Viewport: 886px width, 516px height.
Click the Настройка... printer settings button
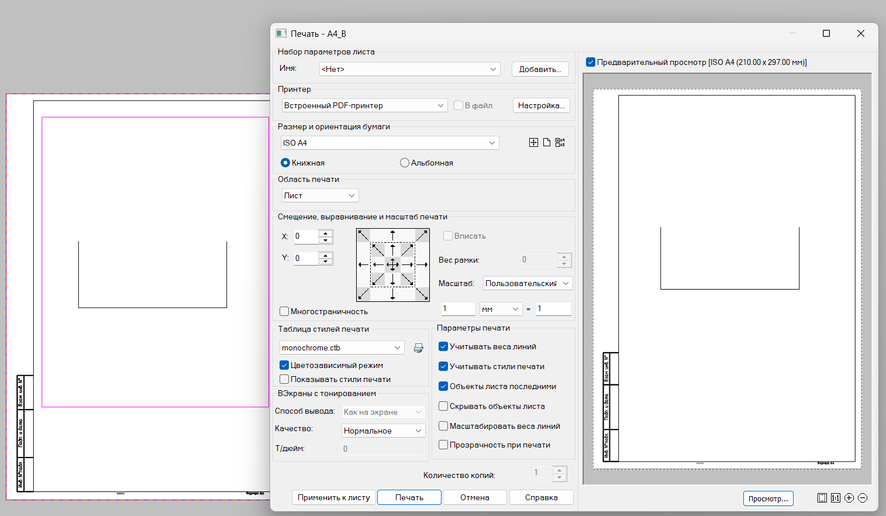coord(541,105)
